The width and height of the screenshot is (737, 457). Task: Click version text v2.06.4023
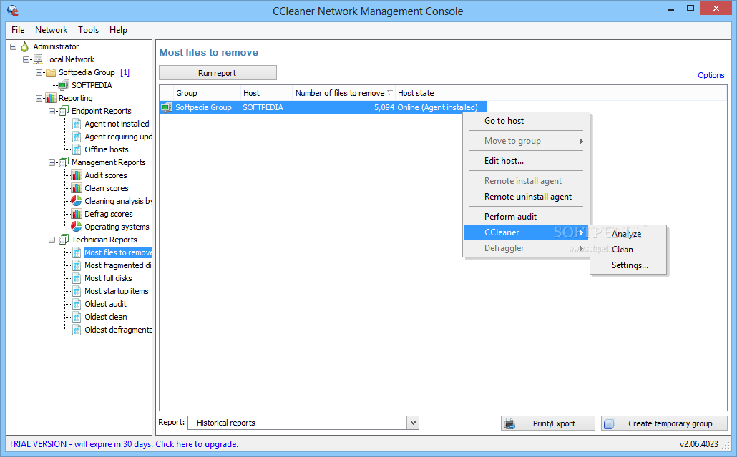698,444
